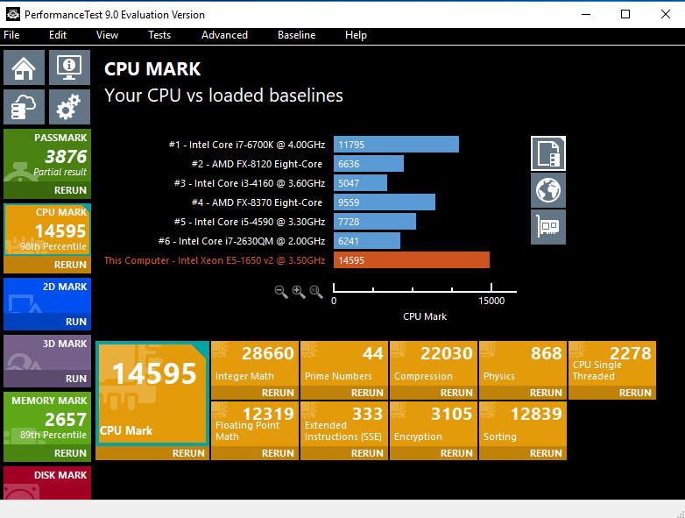685x518 pixels.
Task: Select the Memory Mark 2657 tile
Action: pyautogui.click(x=47, y=418)
